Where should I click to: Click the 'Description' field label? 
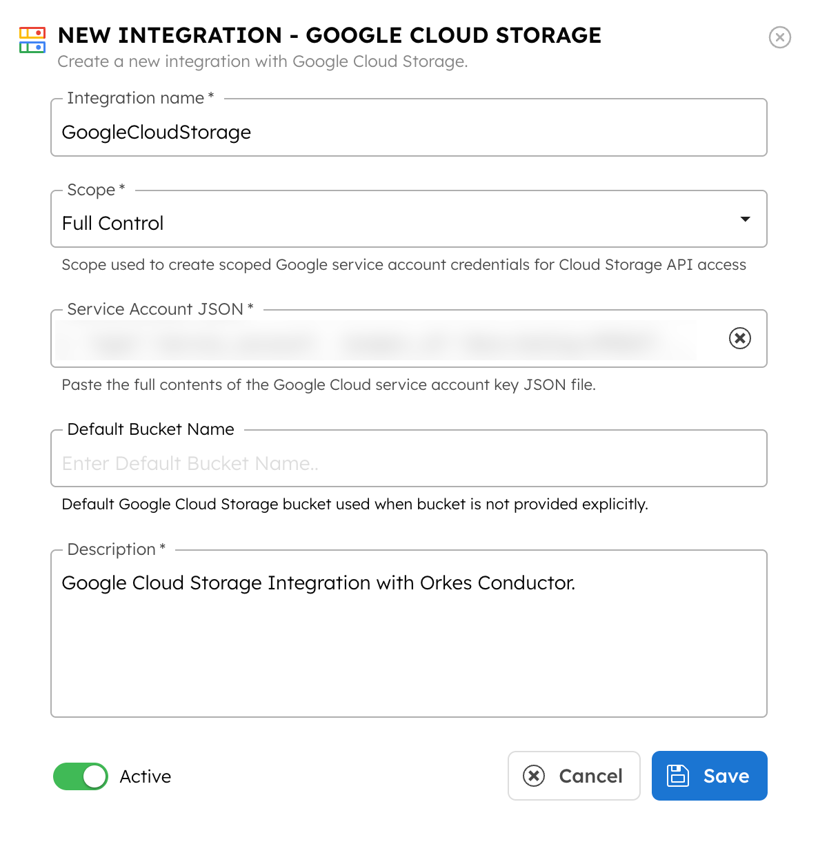click(x=117, y=549)
